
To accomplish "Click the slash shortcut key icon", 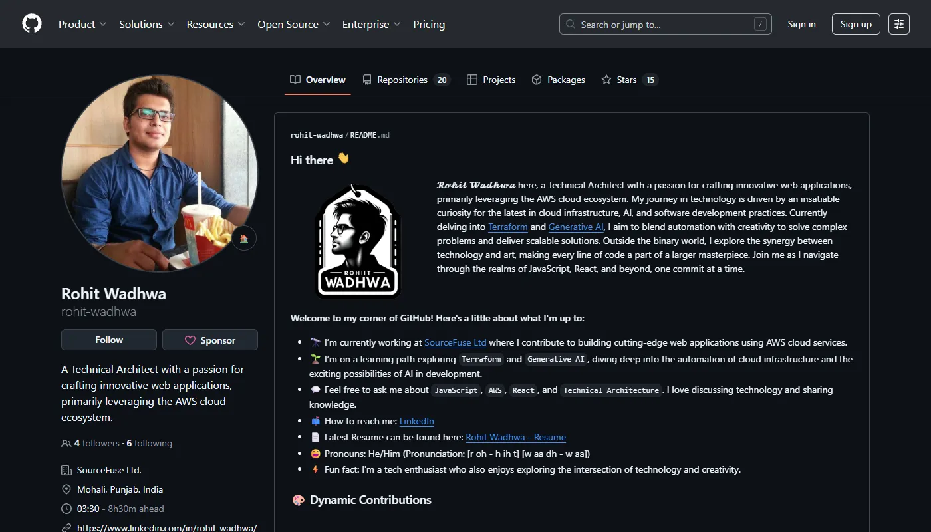I will (760, 25).
